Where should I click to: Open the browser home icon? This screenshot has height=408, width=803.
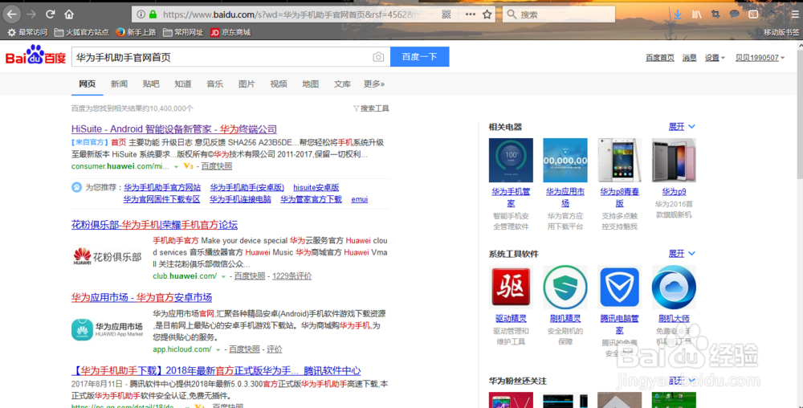click(x=69, y=14)
